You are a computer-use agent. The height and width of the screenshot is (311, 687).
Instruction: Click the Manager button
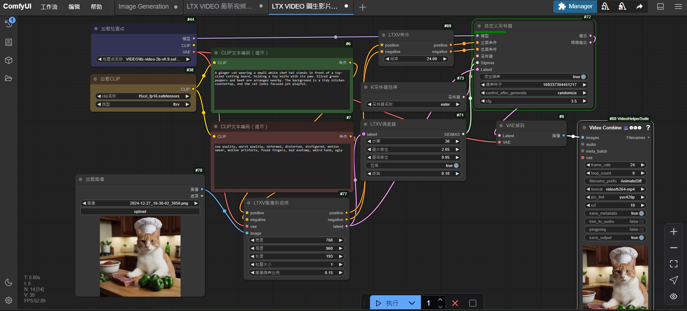click(575, 6)
